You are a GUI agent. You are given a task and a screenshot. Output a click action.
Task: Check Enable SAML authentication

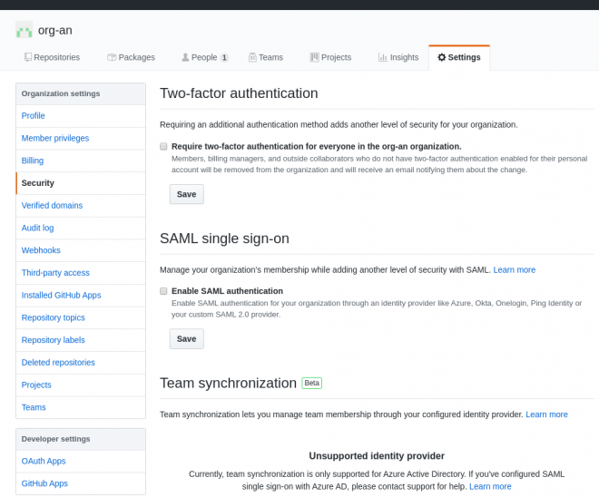163,291
